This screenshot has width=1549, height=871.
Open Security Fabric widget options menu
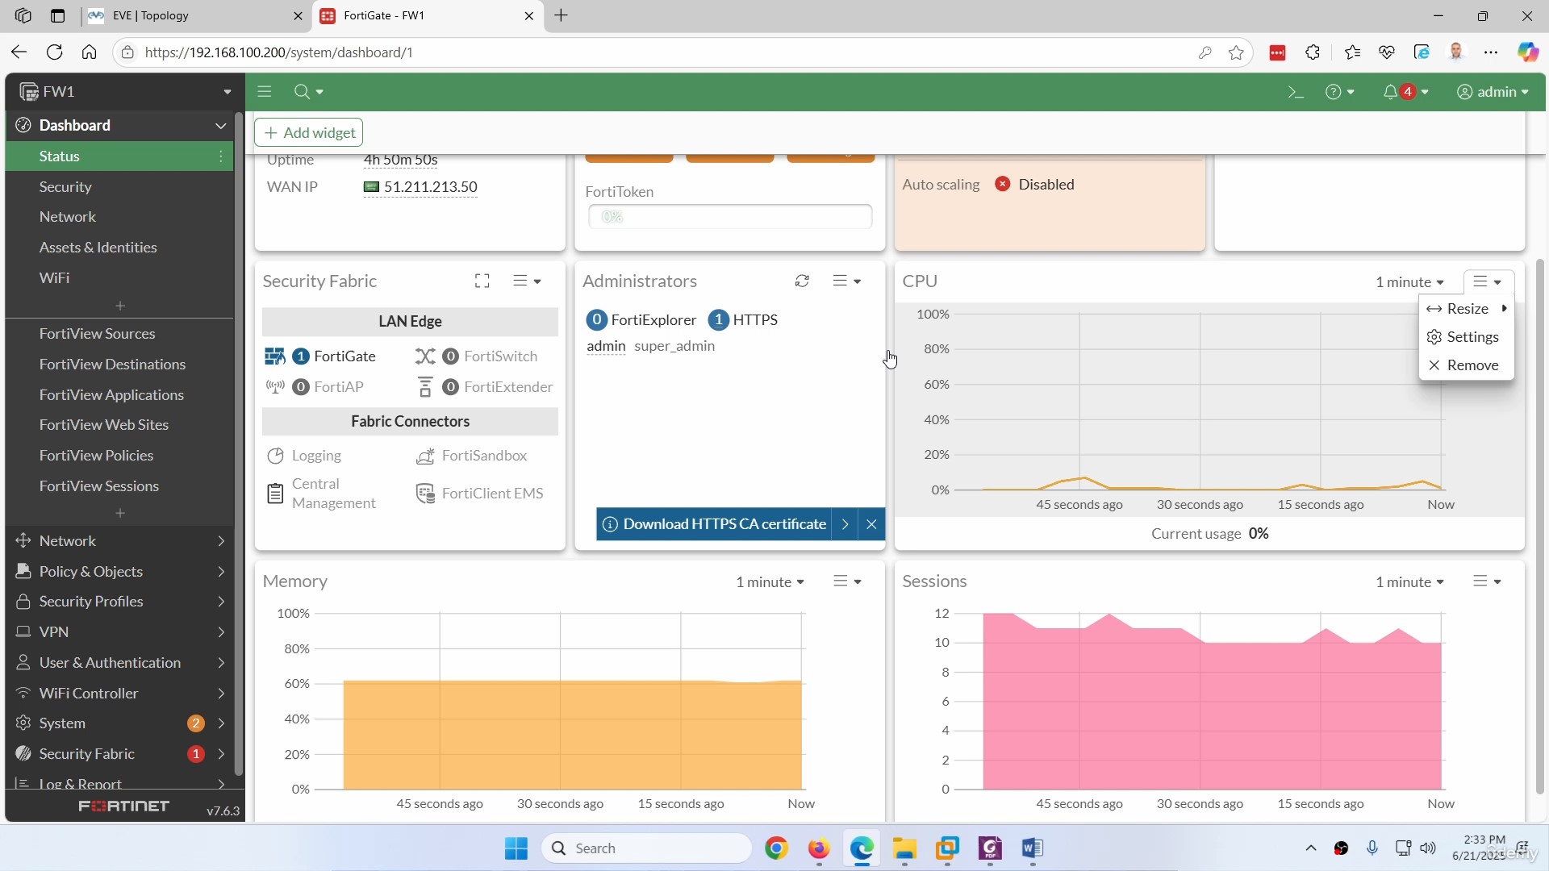(527, 281)
